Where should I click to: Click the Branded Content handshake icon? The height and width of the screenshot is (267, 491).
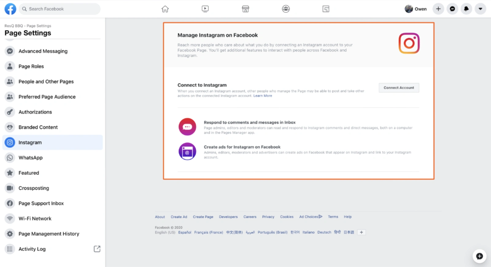tap(10, 127)
